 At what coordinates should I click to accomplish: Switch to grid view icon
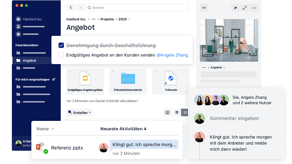pos(177,112)
